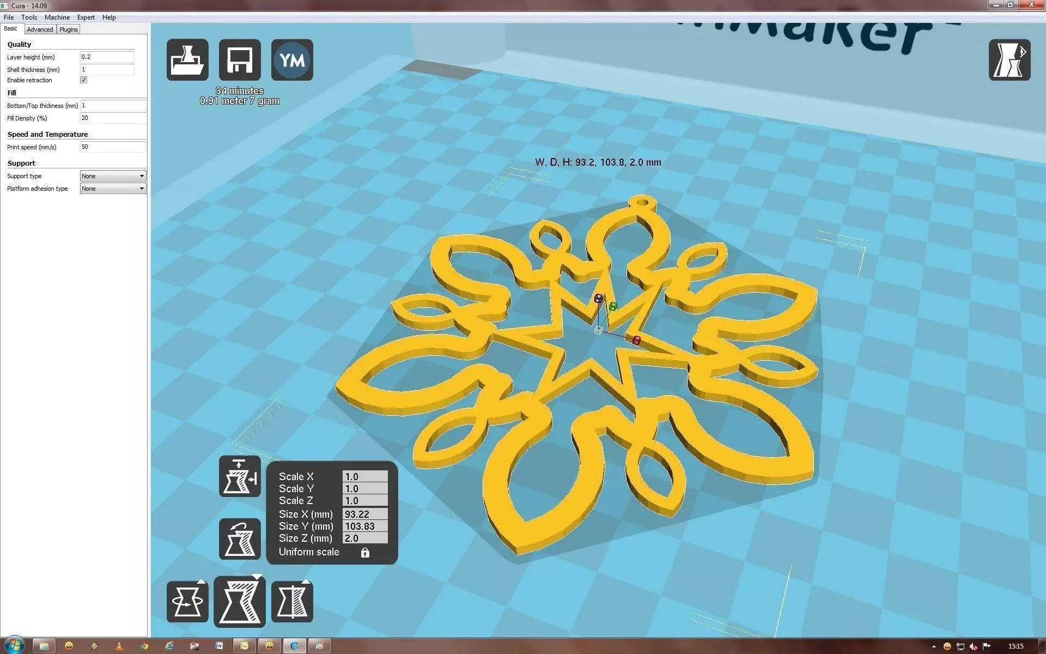Click the Size X (mm) value field

click(365, 514)
